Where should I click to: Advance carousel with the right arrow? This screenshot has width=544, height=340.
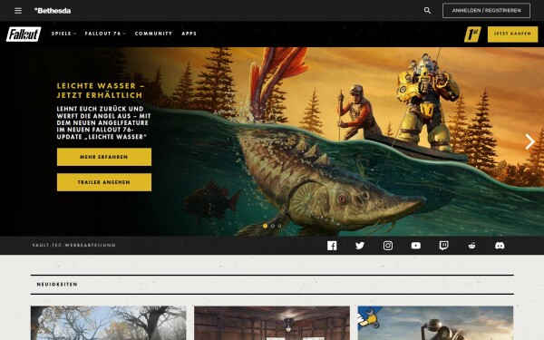529,141
